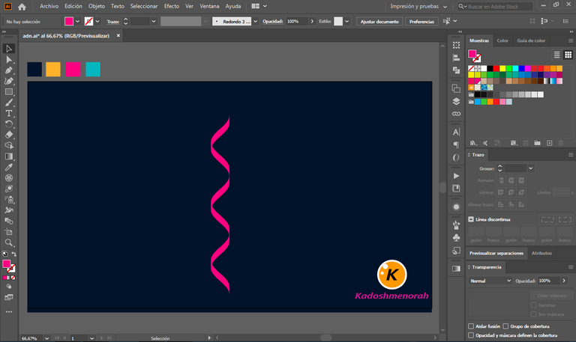Switch to the Color tab
576x342 pixels.
pos(502,40)
